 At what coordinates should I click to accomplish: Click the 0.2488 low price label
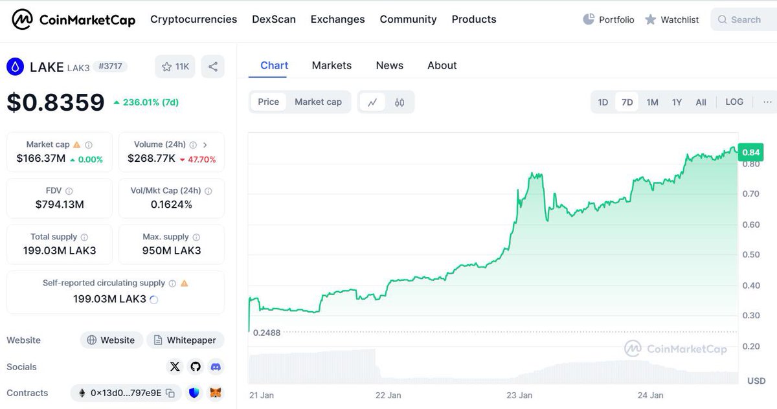point(267,333)
